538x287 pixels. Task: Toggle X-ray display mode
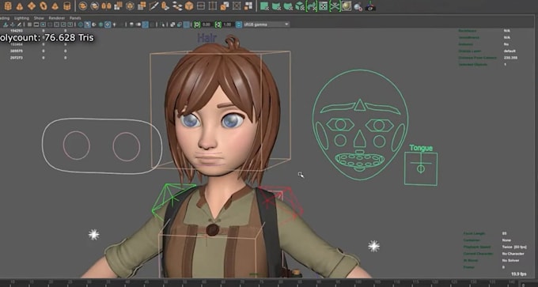click(x=172, y=25)
